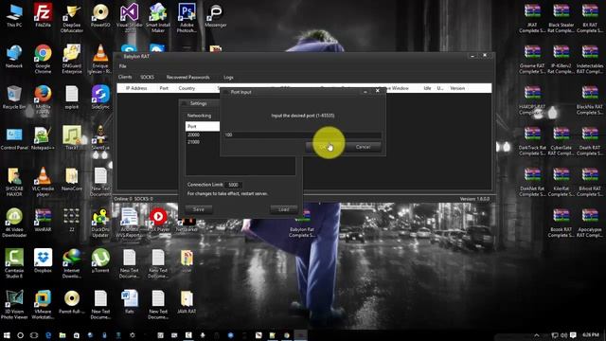Viewport: 606px width, 341px height.
Task: Sort by the IP Address column
Action: [136, 88]
